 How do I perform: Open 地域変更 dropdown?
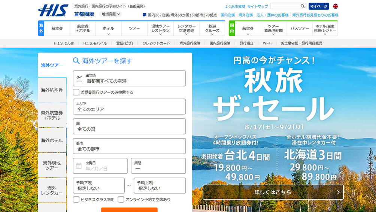click(110, 14)
